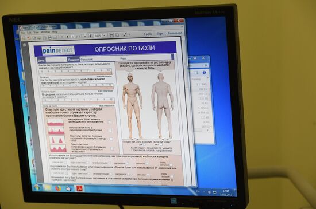Click the zoom out minus icon
Image resolution: width=316 pixels, height=209 pixels.
point(85,36)
